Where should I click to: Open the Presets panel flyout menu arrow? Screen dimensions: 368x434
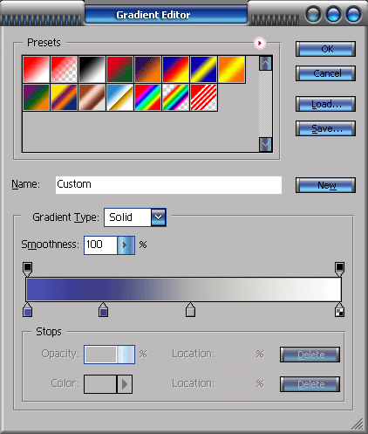coord(260,43)
